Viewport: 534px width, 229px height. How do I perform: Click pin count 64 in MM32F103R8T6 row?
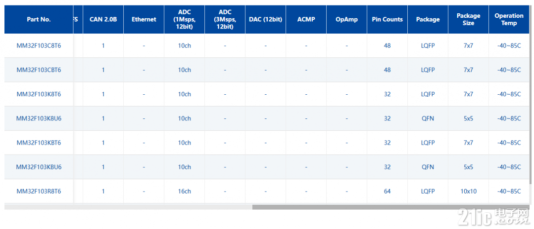point(387,191)
